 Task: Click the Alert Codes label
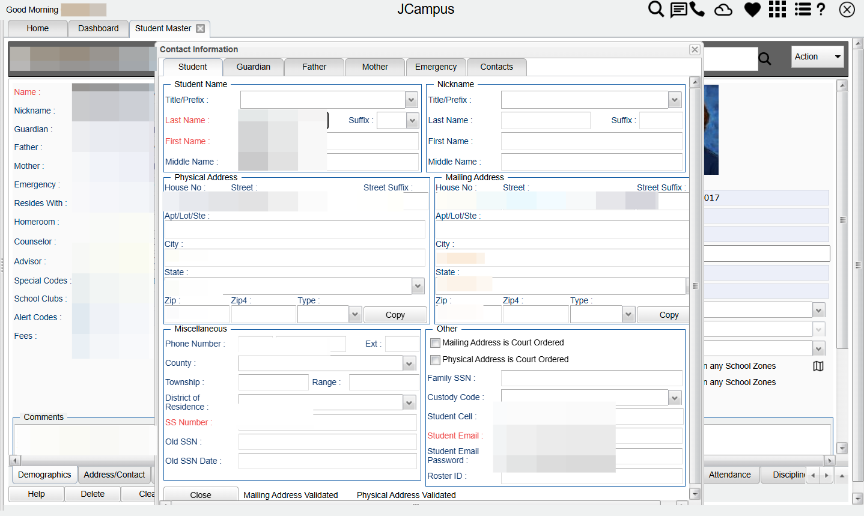pos(38,317)
